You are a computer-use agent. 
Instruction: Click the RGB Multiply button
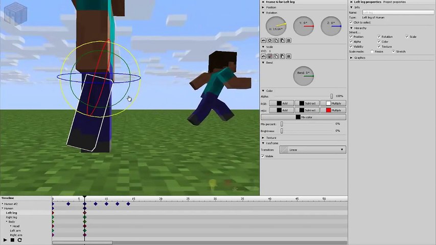click(333, 103)
